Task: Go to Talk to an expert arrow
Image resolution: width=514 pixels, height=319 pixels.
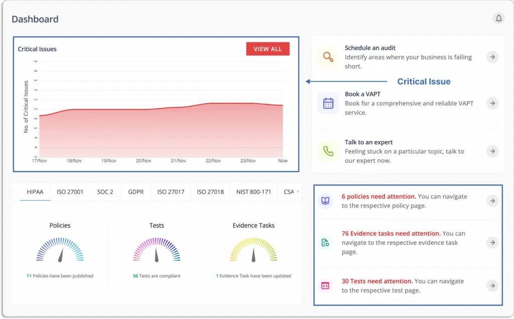Action: 492,151
